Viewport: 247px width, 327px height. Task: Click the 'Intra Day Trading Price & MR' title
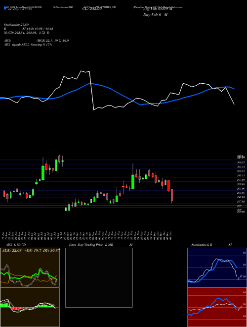pyautogui.click(x=91, y=245)
